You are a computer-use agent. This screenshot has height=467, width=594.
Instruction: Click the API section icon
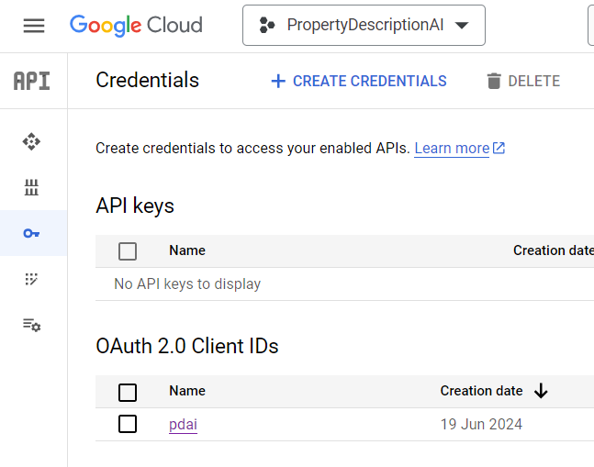[32, 81]
